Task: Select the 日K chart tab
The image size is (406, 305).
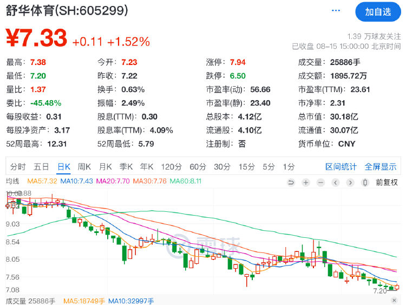Action: (x=64, y=167)
